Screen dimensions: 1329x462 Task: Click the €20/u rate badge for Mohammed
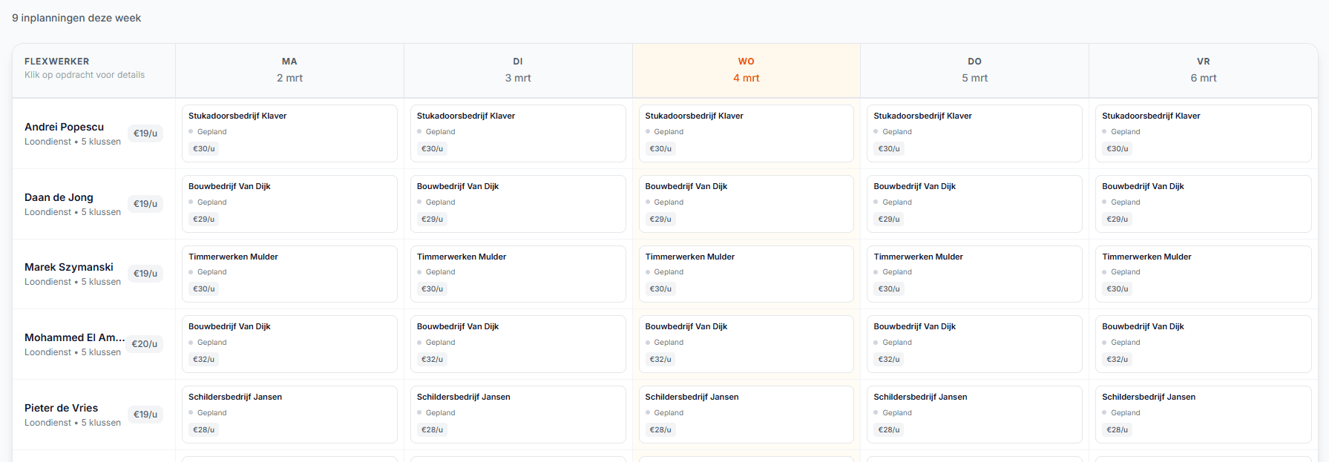tap(145, 344)
